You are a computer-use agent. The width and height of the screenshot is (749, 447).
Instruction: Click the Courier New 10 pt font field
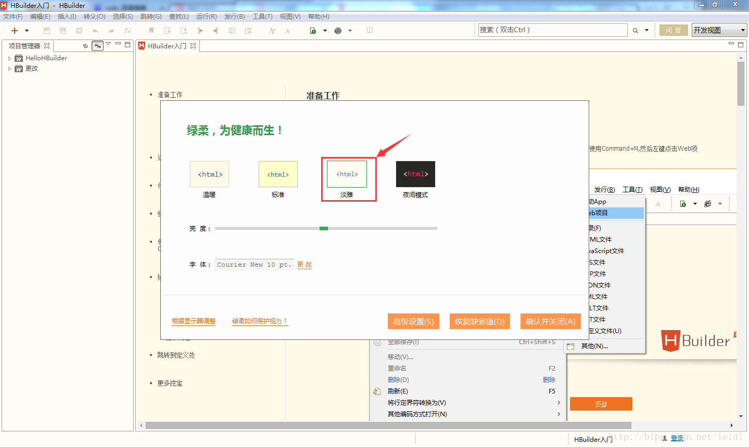(x=254, y=265)
